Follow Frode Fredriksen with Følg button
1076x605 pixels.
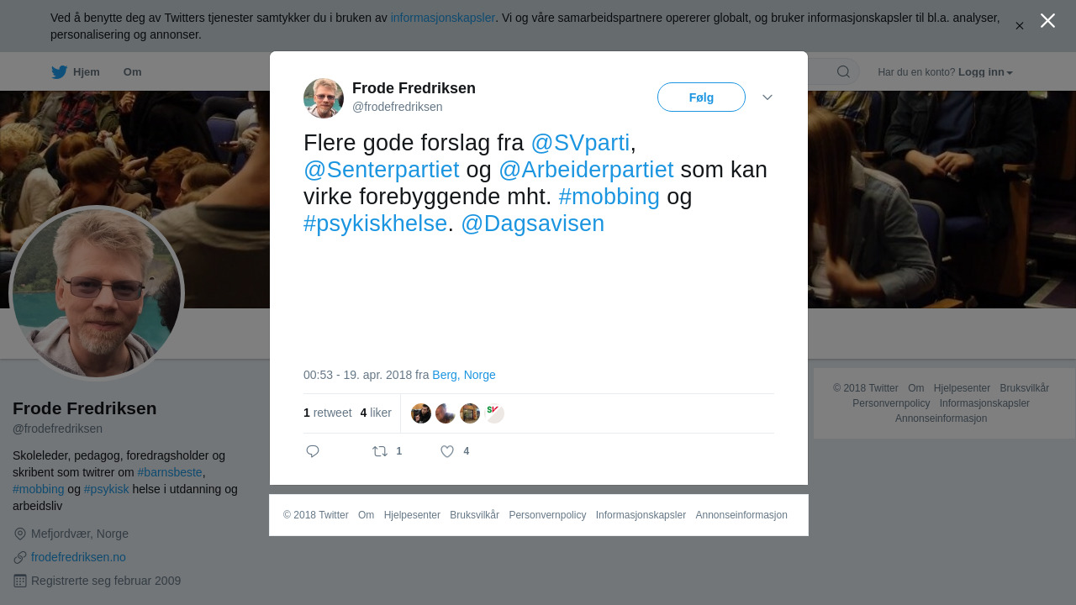[701, 97]
